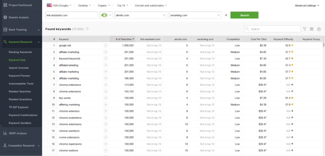Add another competitor with plus icon

pos(226,15)
